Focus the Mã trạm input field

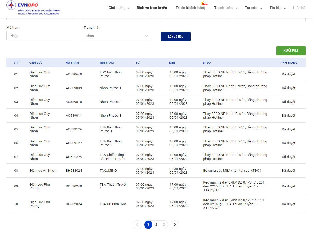40,36
